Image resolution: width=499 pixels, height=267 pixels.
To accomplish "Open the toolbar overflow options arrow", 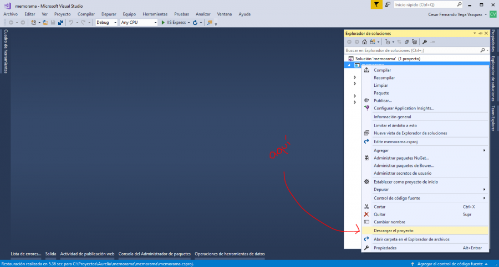I will 216,24.
